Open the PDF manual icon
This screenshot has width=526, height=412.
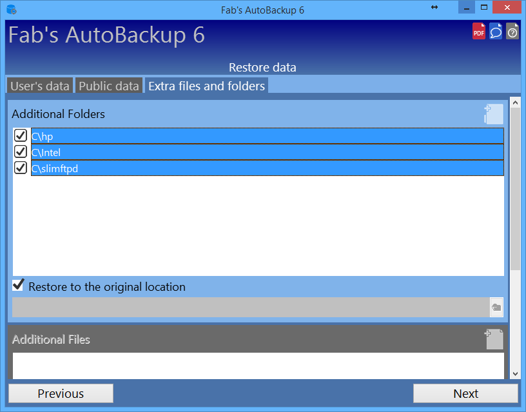479,31
